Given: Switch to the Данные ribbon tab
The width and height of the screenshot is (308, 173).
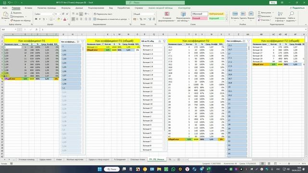Looking at the screenshot, I should (x=79, y=8).
